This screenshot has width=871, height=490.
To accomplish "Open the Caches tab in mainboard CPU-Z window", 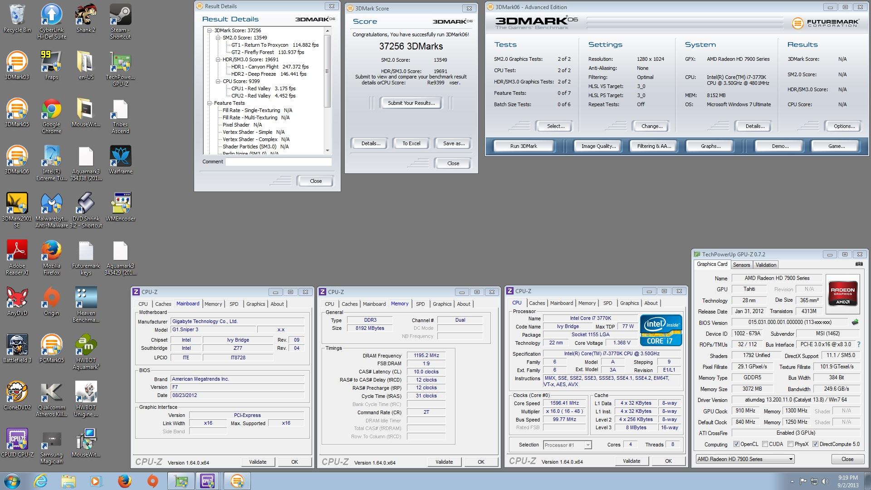I will click(x=163, y=304).
